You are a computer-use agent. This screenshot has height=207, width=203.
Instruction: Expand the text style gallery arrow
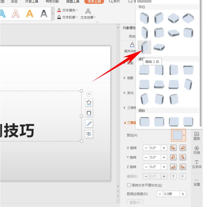click(x=53, y=13)
